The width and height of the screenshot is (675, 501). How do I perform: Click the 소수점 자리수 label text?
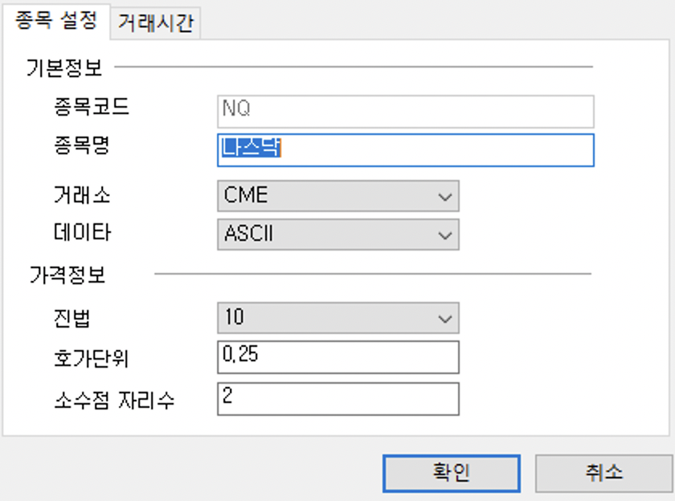(x=112, y=399)
